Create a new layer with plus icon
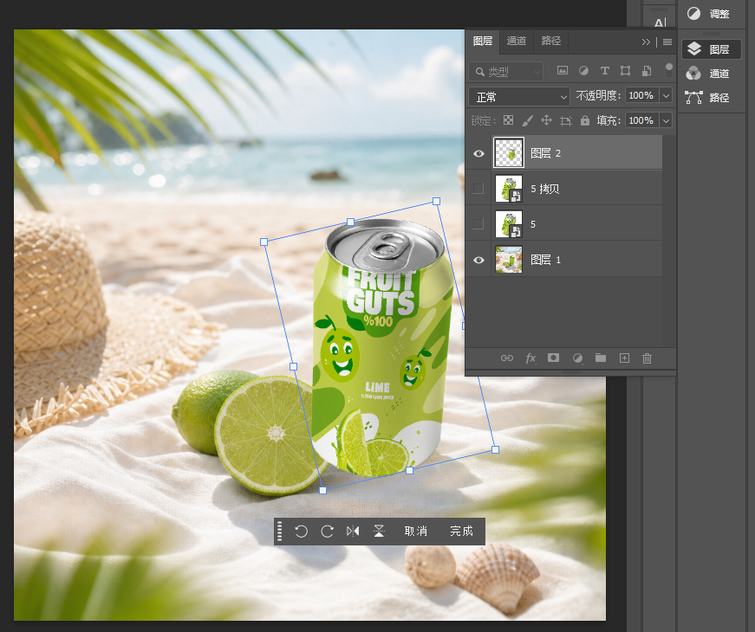 (x=624, y=358)
